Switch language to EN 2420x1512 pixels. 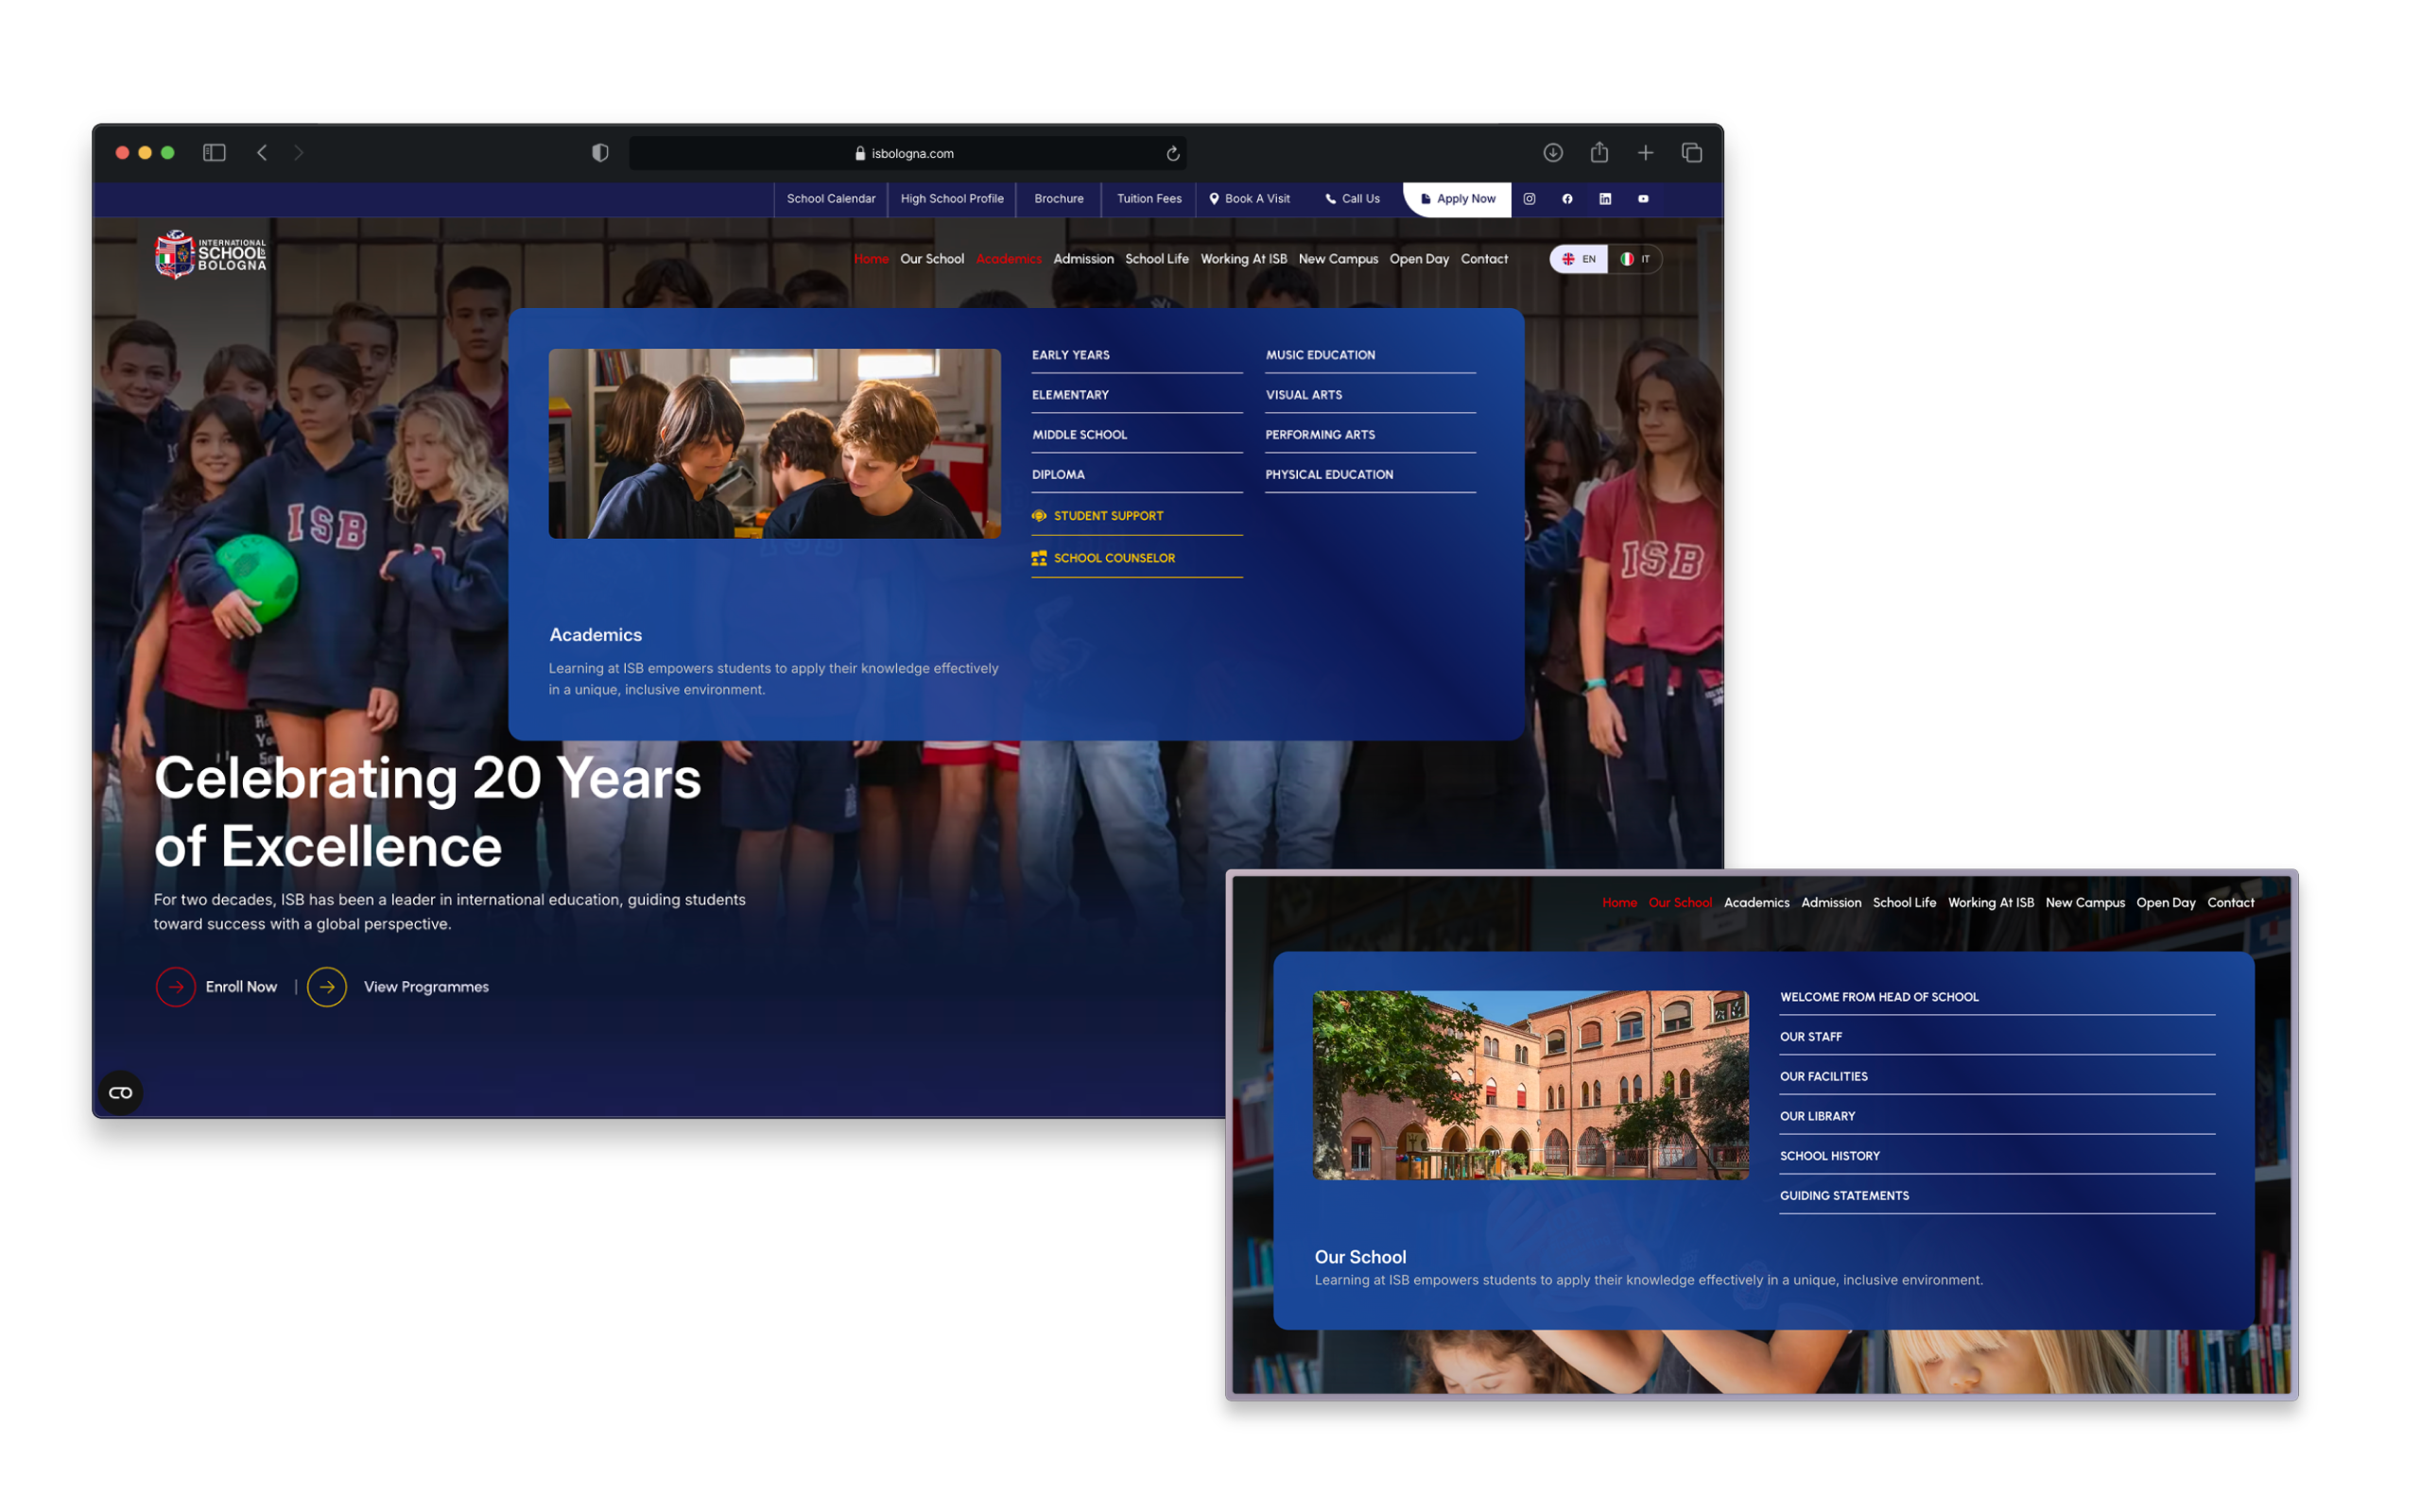pyautogui.click(x=1579, y=259)
